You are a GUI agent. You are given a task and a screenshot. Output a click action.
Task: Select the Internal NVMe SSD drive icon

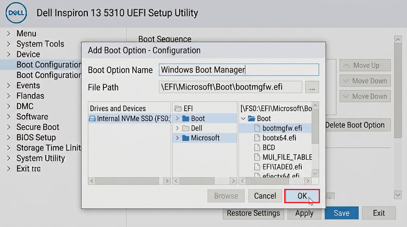tap(92, 119)
